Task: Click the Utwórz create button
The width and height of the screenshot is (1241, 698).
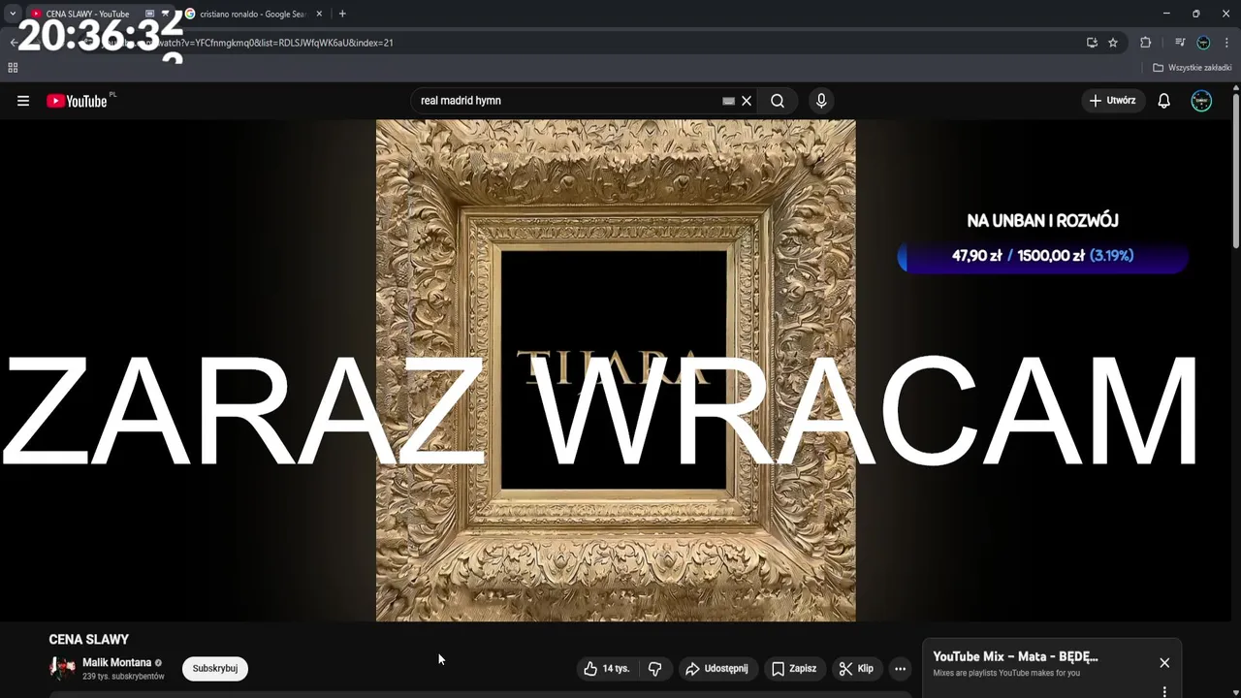Action: [x=1112, y=101]
